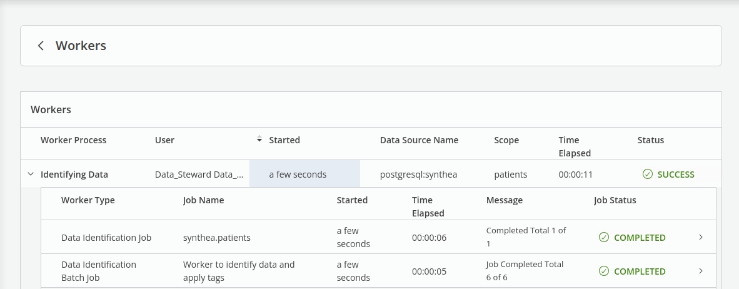Select the Data Identification Job row
Image resolution: width=739 pixels, height=289 pixels.
(x=106, y=238)
